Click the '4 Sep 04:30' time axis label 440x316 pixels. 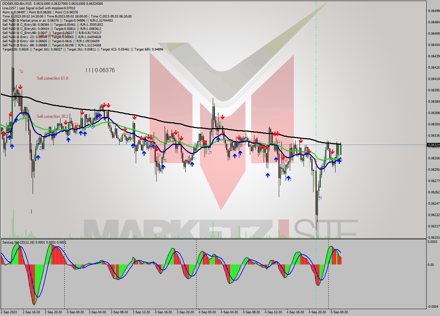point(229,312)
